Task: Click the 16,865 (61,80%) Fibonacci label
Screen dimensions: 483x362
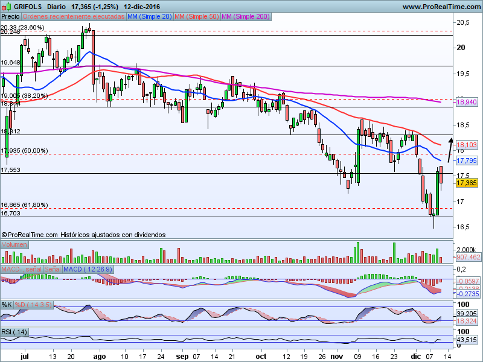Action: [x=24, y=205]
